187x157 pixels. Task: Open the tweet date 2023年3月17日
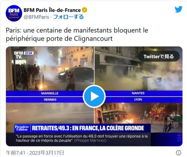tap(47, 153)
